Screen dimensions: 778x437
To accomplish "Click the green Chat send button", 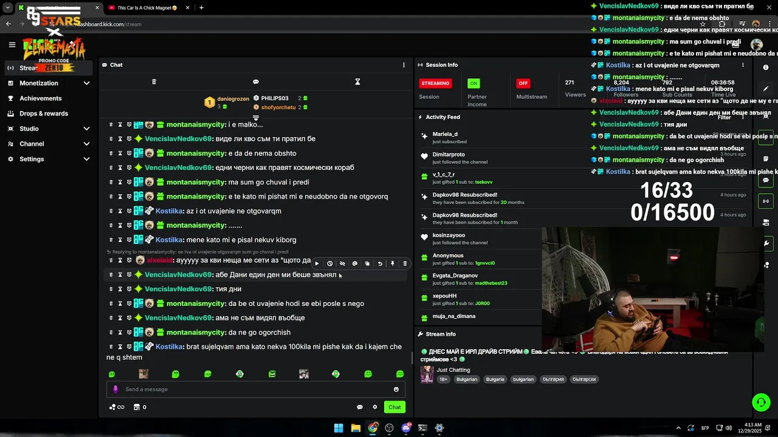I will click(x=395, y=407).
